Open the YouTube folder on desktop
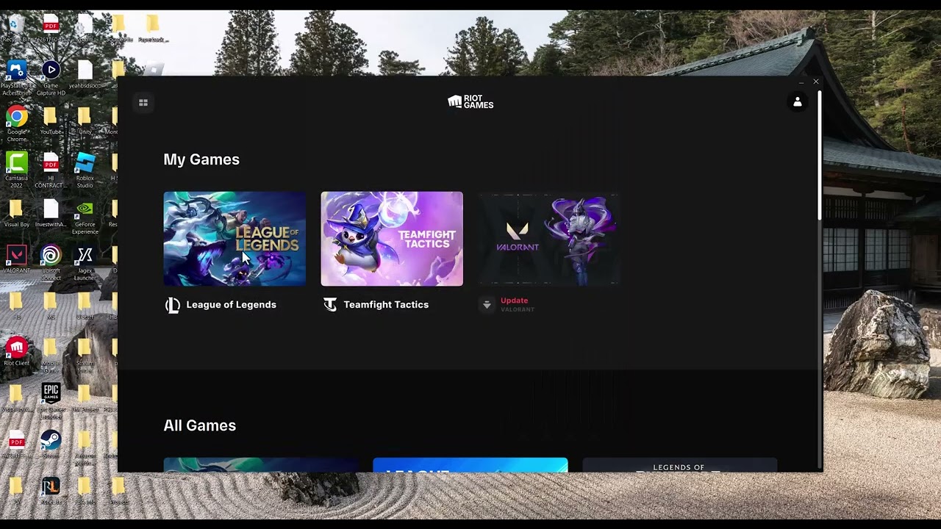Image resolution: width=941 pixels, height=529 pixels. (x=51, y=122)
